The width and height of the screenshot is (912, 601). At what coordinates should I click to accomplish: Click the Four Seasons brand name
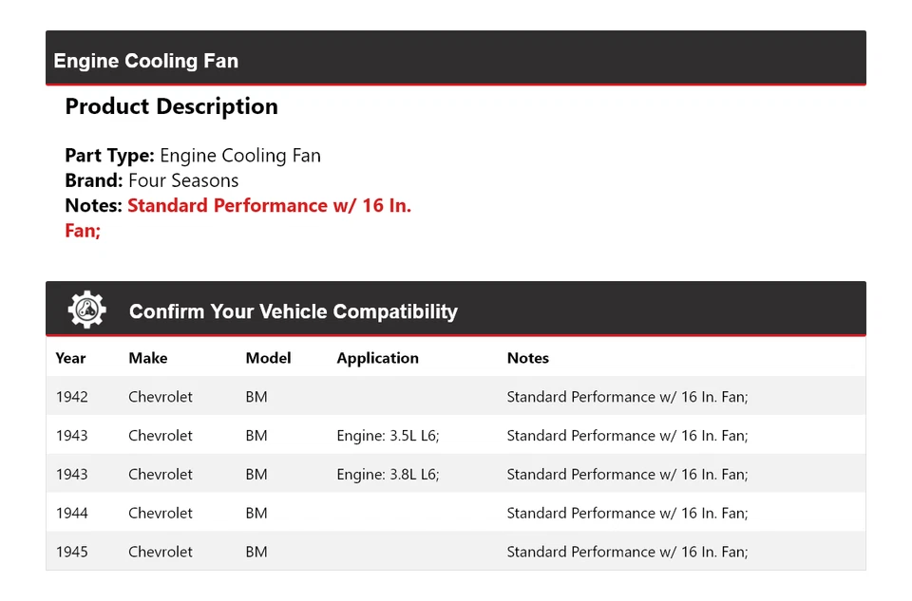183,180
